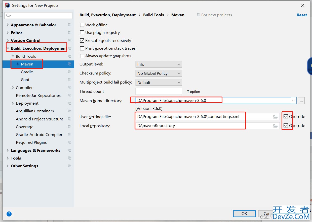Image resolution: width=312 pixels, height=222 pixels.
Task: Toggle Override for Local repository
Action: pos(286,126)
